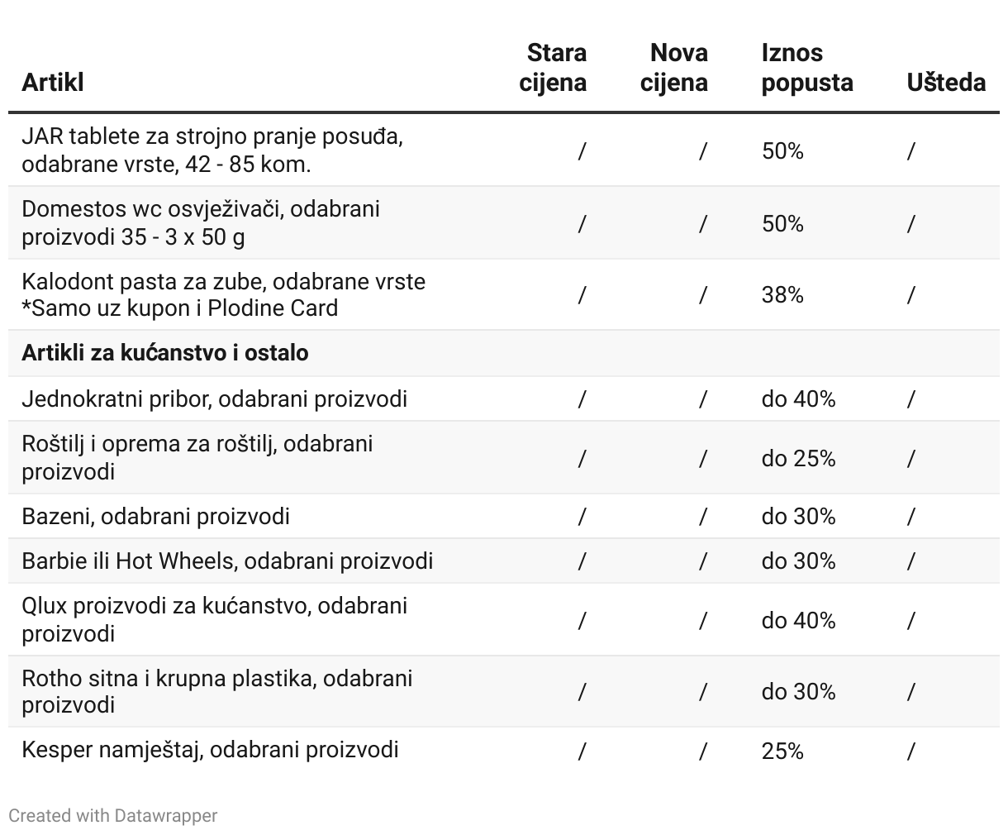Click the Artikli za kućanstvo i ostalo heading
The width and height of the screenshot is (1008, 835).
pyautogui.click(x=165, y=353)
